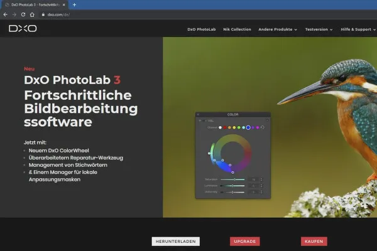Click the Uniformity slider handle
Screen dimensions: 377x251
click(232, 192)
